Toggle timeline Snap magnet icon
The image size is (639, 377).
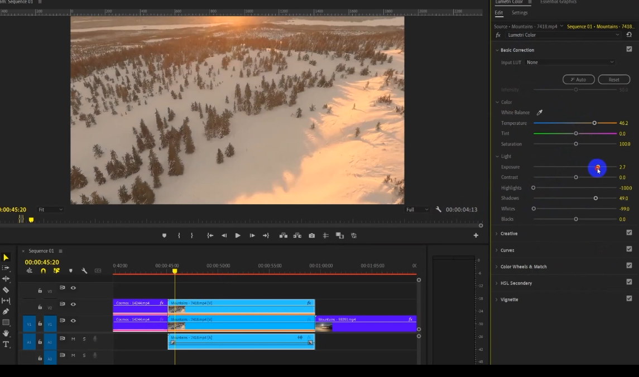click(43, 271)
